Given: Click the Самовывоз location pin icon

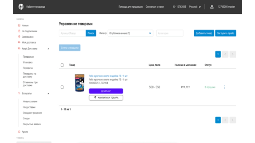Looking at the screenshot, I should click(19, 37).
